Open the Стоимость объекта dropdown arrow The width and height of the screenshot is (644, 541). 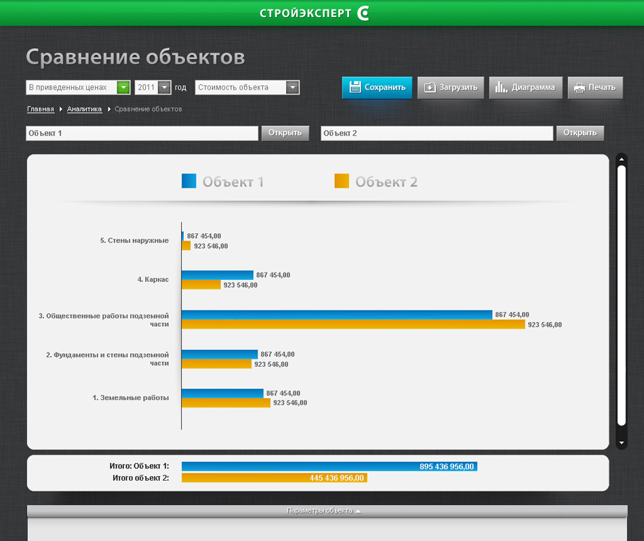click(x=292, y=87)
